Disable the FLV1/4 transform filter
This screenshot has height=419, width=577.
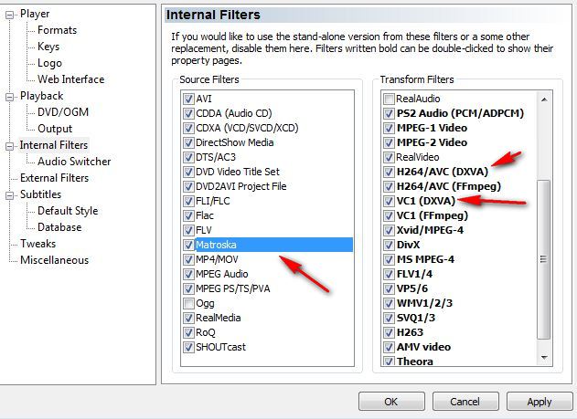tap(389, 275)
